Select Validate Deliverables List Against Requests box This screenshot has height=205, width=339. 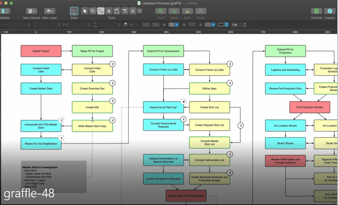click(164, 160)
